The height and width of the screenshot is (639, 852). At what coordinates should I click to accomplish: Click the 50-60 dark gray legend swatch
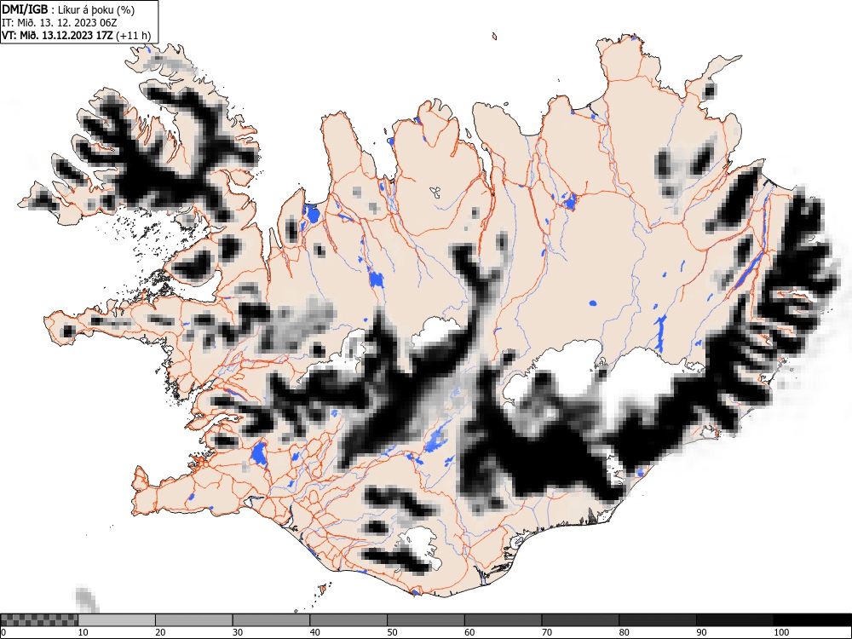click(x=425, y=620)
